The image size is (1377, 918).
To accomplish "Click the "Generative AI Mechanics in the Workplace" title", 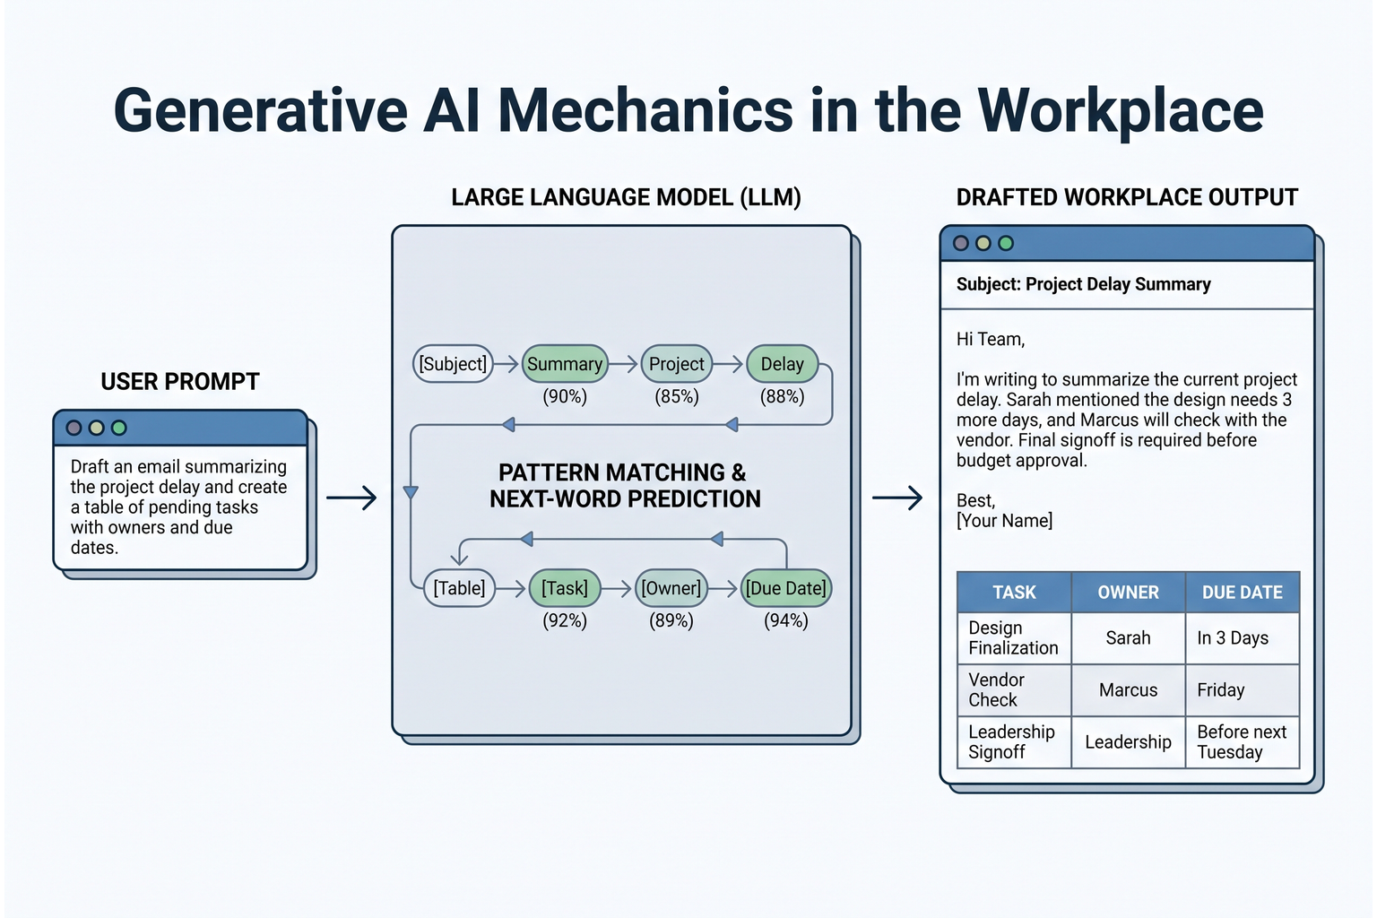I will coord(688,111).
